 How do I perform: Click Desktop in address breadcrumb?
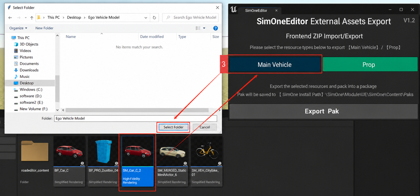click(74, 17)
